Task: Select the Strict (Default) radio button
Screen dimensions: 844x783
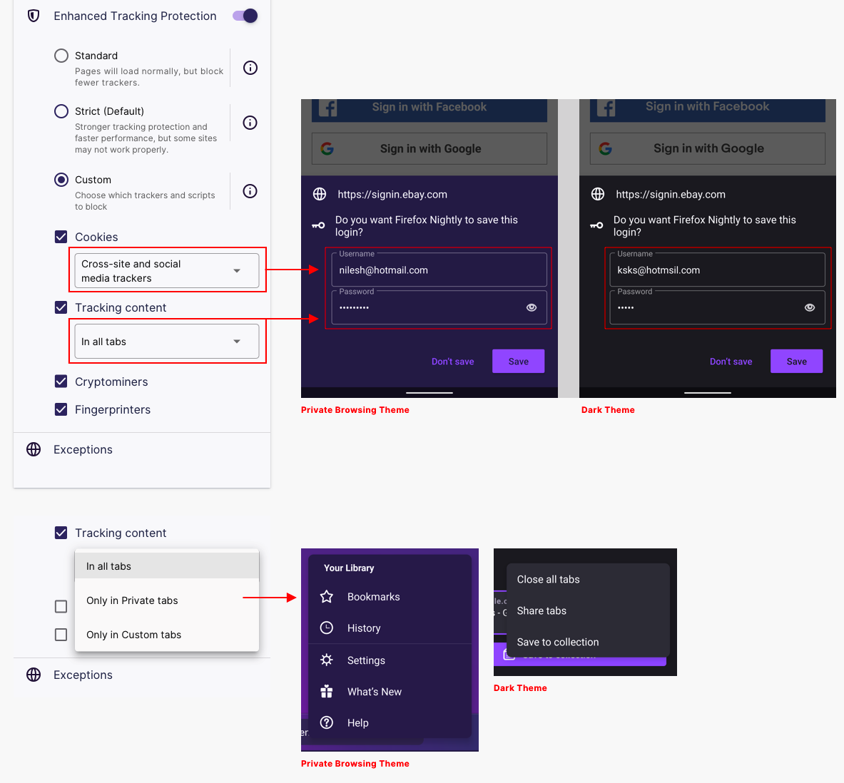Action: (61, 111)
